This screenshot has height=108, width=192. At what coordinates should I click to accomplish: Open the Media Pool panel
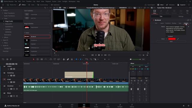[x=12, y=5]
